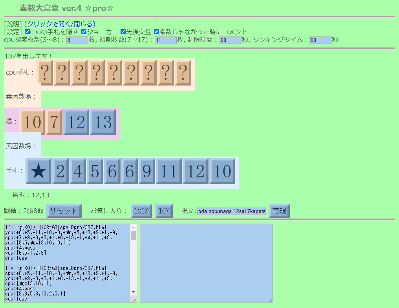Click the log line 'cpu:+4,pass'
Image resolution: width=399 pixels, height=308 pixels.
[20, 248]
